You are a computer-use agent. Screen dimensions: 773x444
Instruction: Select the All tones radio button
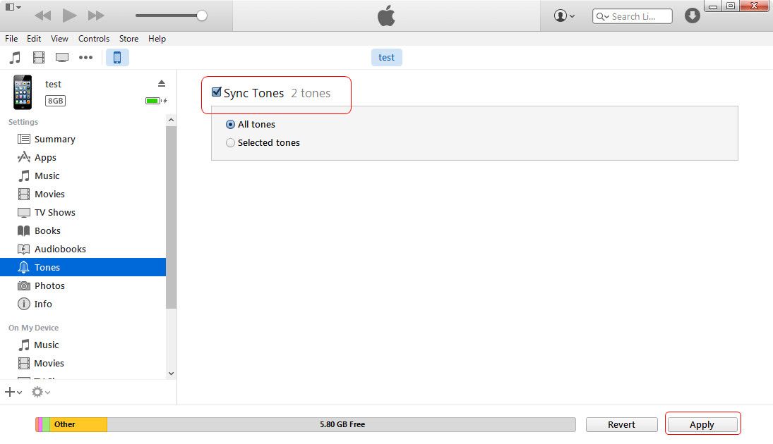tap(230, 125)
